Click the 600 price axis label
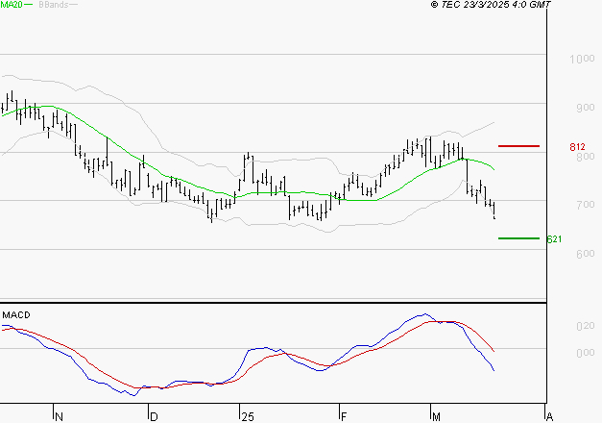The image size is (602, 423). [x=586, y=254]
